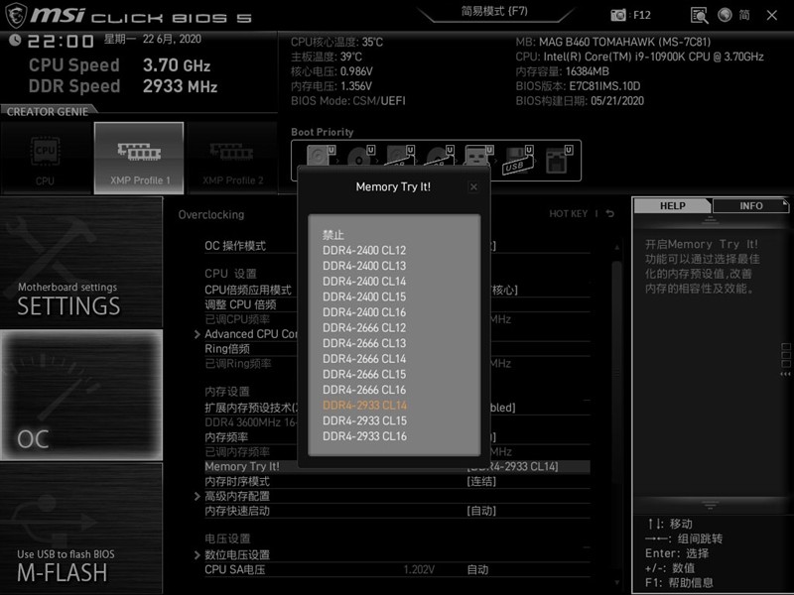Viewport: 794px width, 595px height.
Task: Take a screenshot with the F12 camera icon
Action: pyautogui.click(x=617, y=15)
